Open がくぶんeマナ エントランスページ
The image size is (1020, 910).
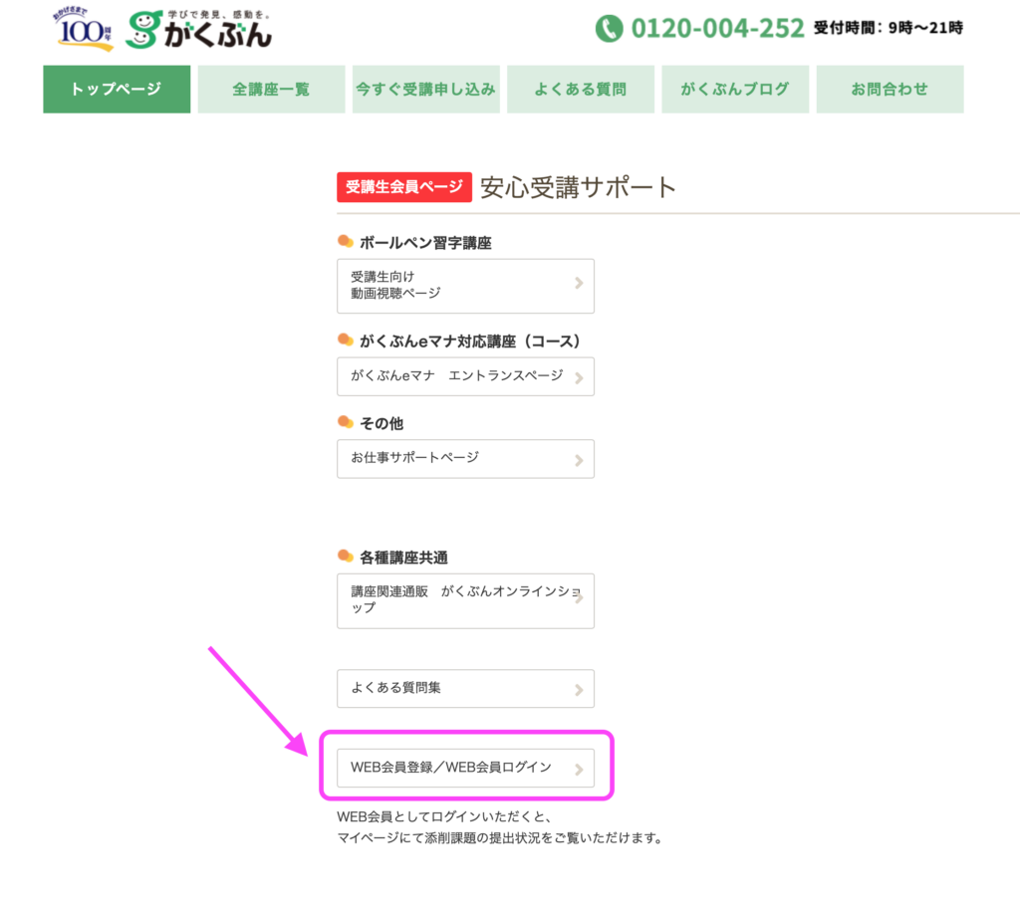pyautogui.click(x=456, y=376)
